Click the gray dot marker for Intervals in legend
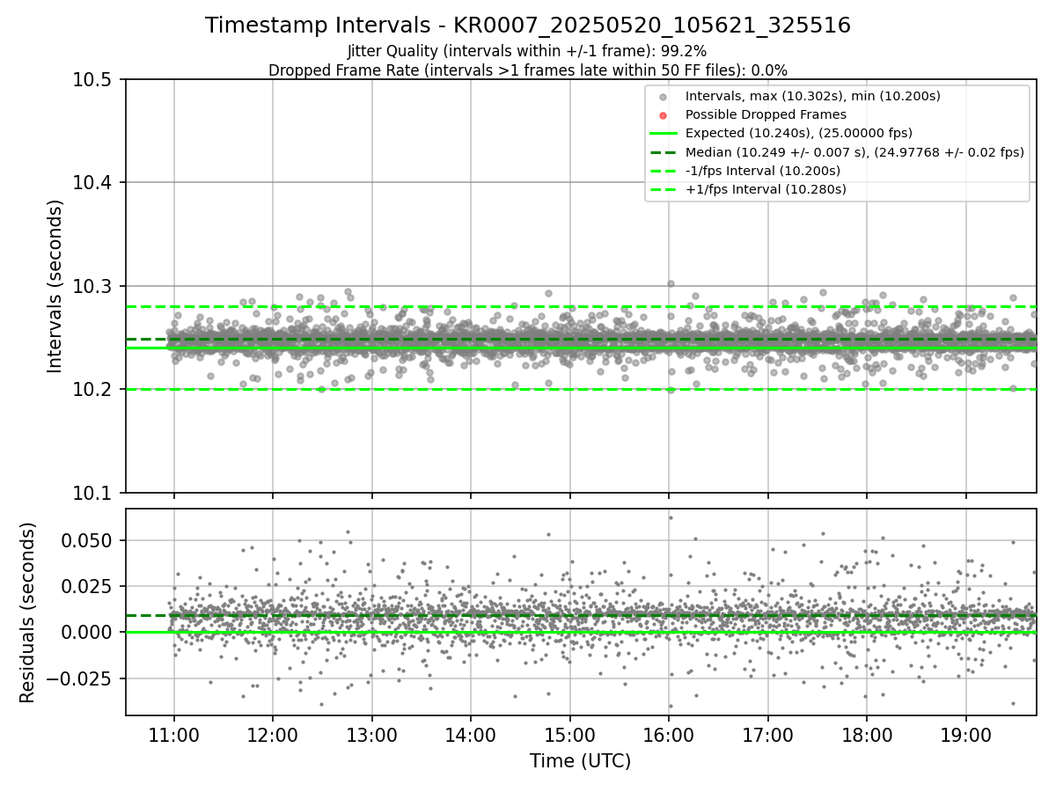The image size is (1056, 792). 664,96
